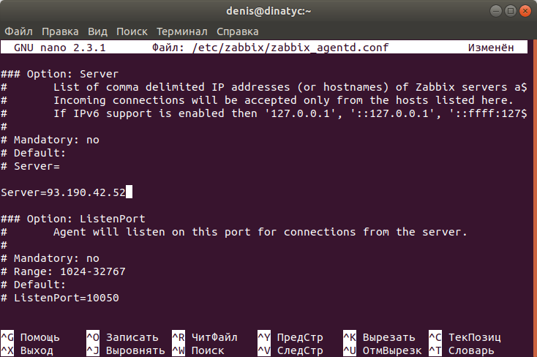The width and height of the screenshot is (537, 357).
Task: Open the Файл menu
Action: coord(19,31)
